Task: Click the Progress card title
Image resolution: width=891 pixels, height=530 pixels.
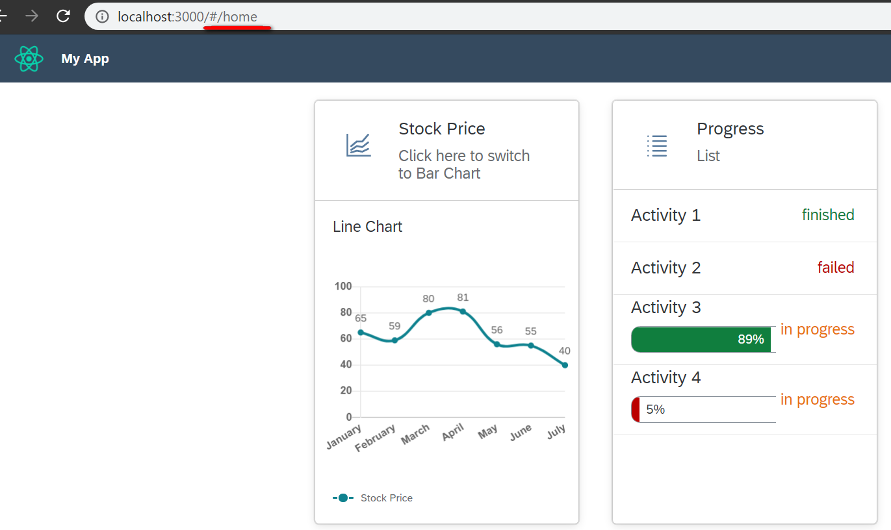Action: point(730,129)
